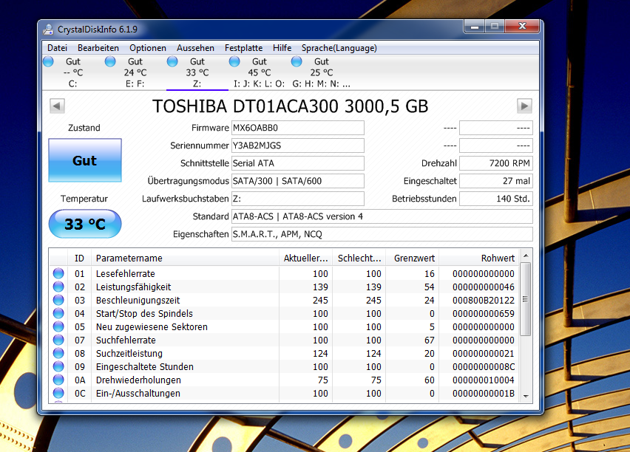Select the E: F: disk status orb
630x452 pixels.
tap(110, 61)
